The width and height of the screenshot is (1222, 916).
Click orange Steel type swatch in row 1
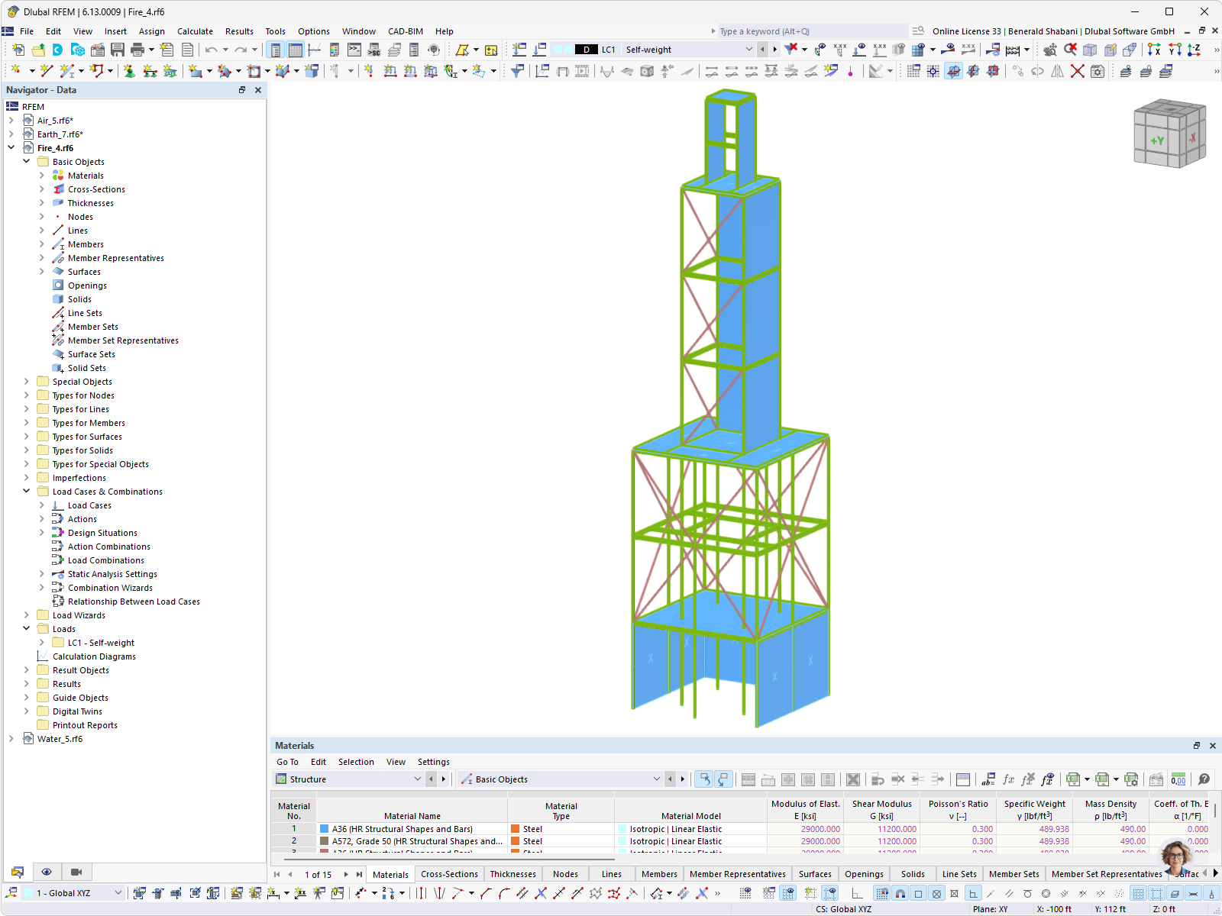tap(516, 829)
